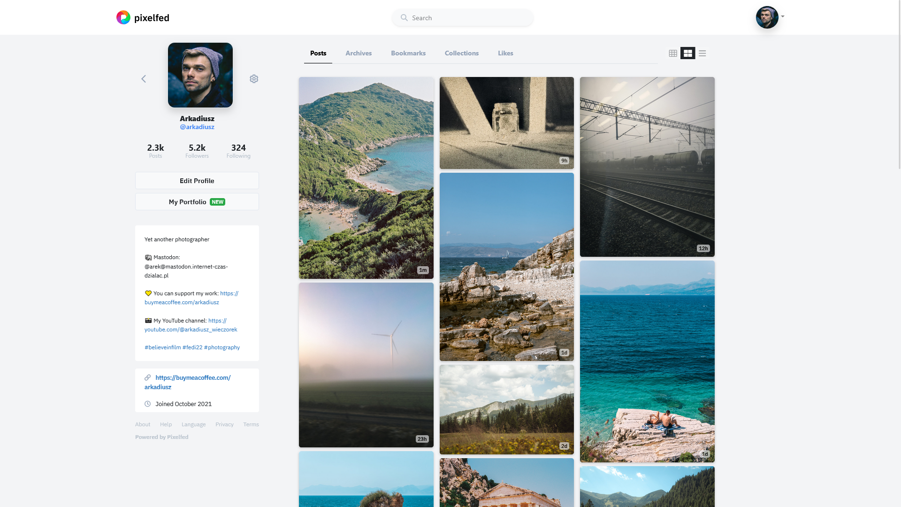Click inside the Search field
901x507 pixels.
[469, 18]
